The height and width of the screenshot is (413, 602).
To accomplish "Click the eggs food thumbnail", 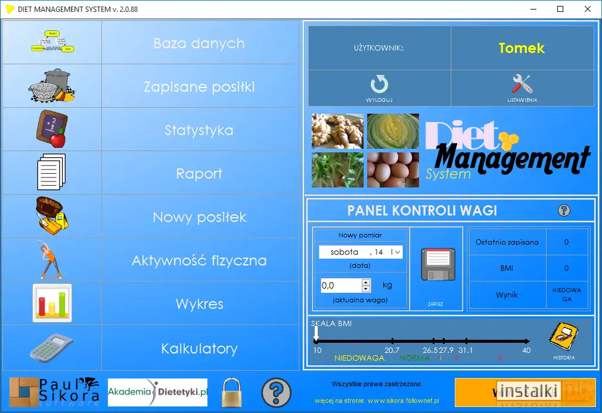I will [x=393, y=170].
